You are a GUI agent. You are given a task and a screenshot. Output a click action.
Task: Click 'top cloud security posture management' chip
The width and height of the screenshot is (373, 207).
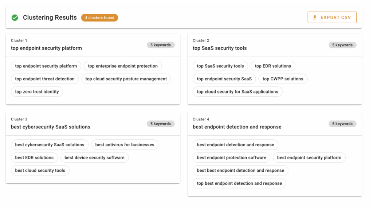(x=126, y=79)
